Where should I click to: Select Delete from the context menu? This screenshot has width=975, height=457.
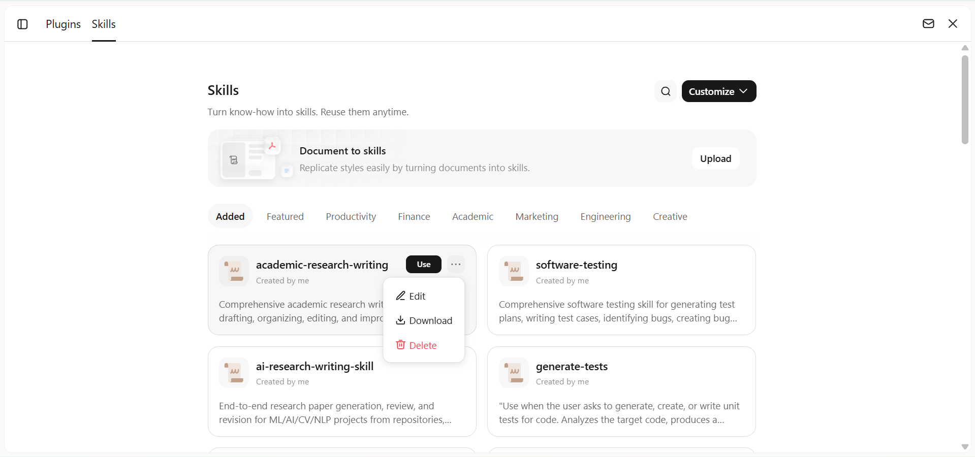tap(424, 345)
